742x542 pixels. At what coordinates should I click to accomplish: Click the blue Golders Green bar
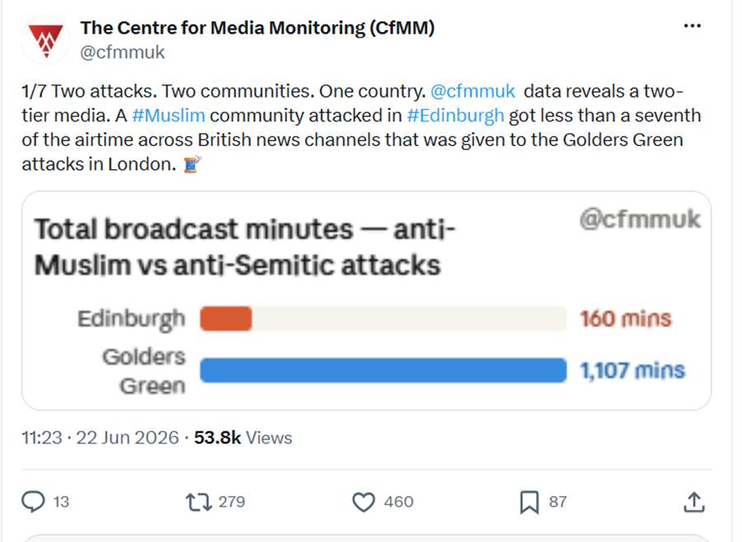383,370
